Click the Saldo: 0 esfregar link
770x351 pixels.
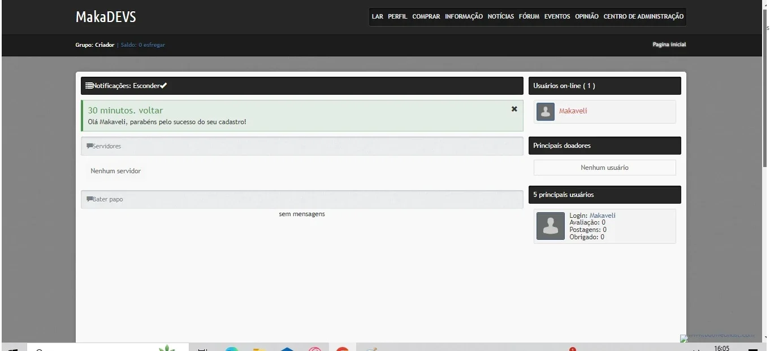click(143, 45)
